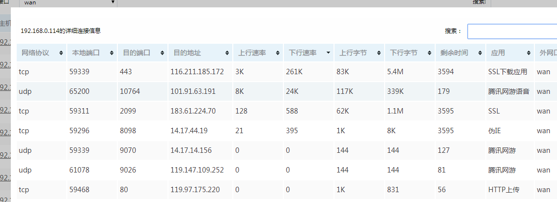The image size is (557, 202).
Task: Sort by 上行速率 using its arrow icon
Action: 278,53
